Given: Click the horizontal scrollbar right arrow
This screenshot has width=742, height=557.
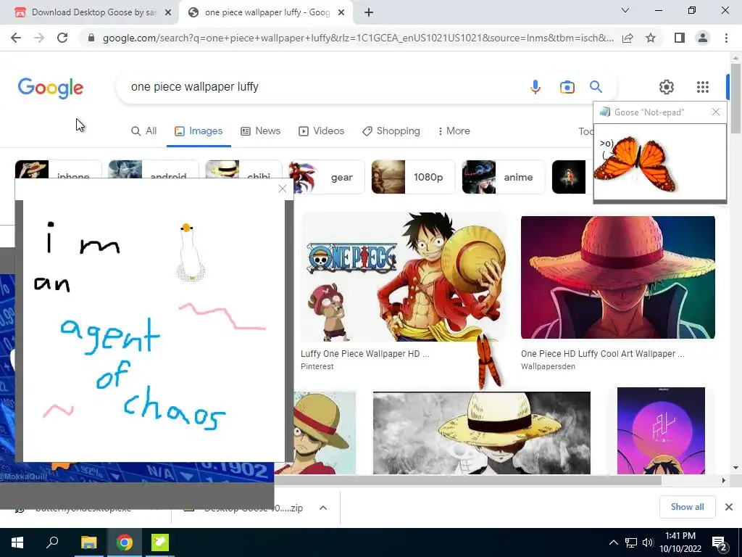Looking at the screenshot, I should [x=723, y=480].
